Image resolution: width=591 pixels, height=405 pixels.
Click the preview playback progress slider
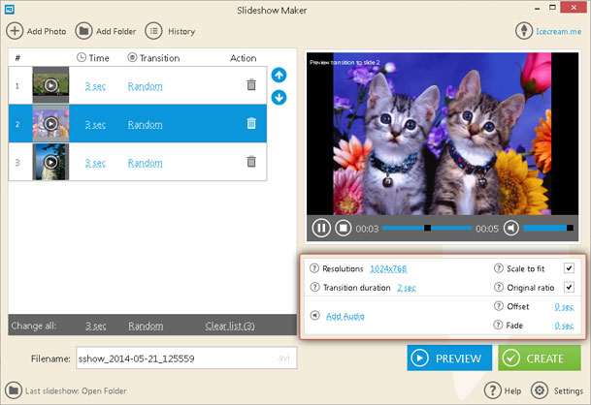(x=427, y=228)
